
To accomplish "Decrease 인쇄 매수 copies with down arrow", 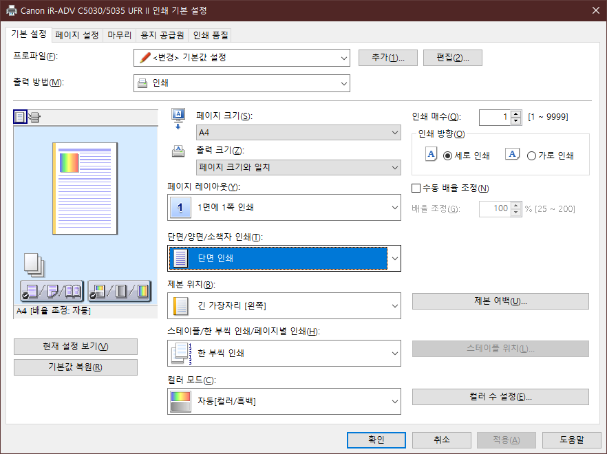I will click(x=515, y=121).
